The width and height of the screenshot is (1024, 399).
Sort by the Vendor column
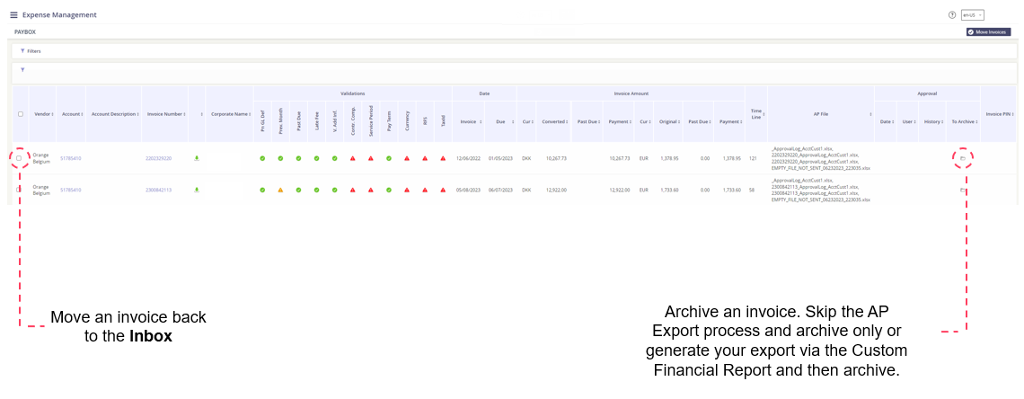[x=43, y=113]
